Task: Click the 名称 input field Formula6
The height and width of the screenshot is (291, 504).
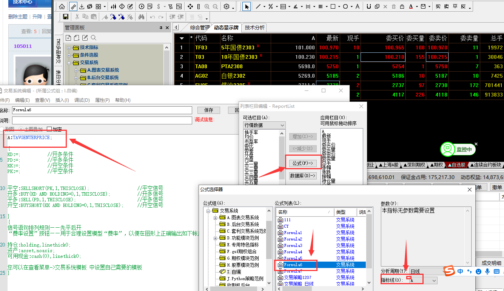Action: 102,110
